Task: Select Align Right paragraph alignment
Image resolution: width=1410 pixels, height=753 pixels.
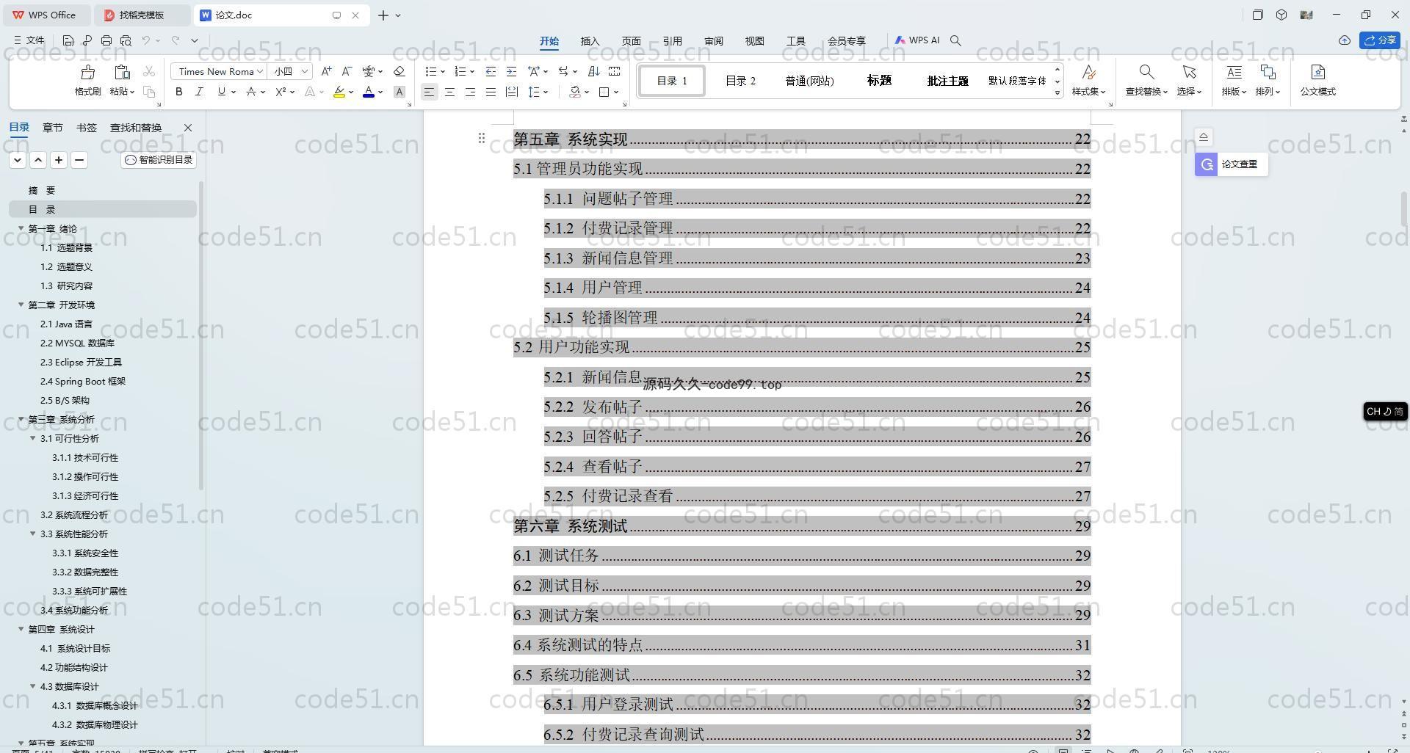Action: point(470,92)
